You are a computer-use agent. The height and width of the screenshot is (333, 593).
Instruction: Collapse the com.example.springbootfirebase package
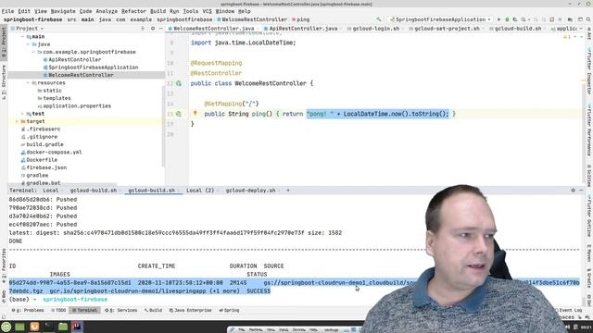[x=33, y=52]
